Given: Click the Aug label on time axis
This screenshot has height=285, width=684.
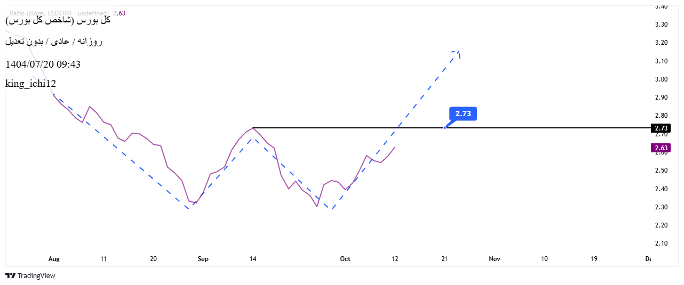Looking at the screenshot, I should tap(54, 259).
